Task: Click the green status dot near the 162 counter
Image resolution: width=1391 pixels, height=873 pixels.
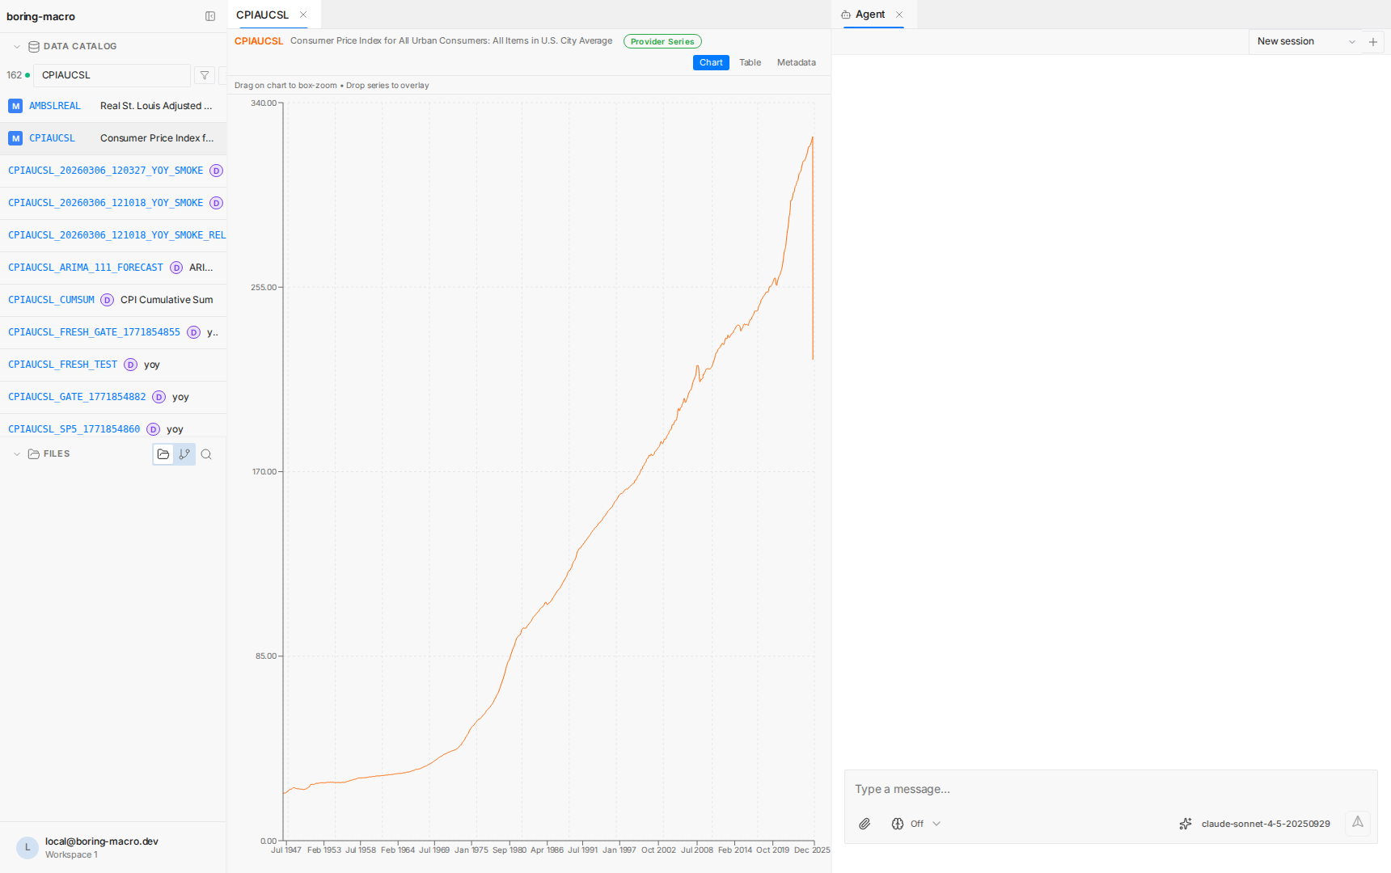Action: 27,74
